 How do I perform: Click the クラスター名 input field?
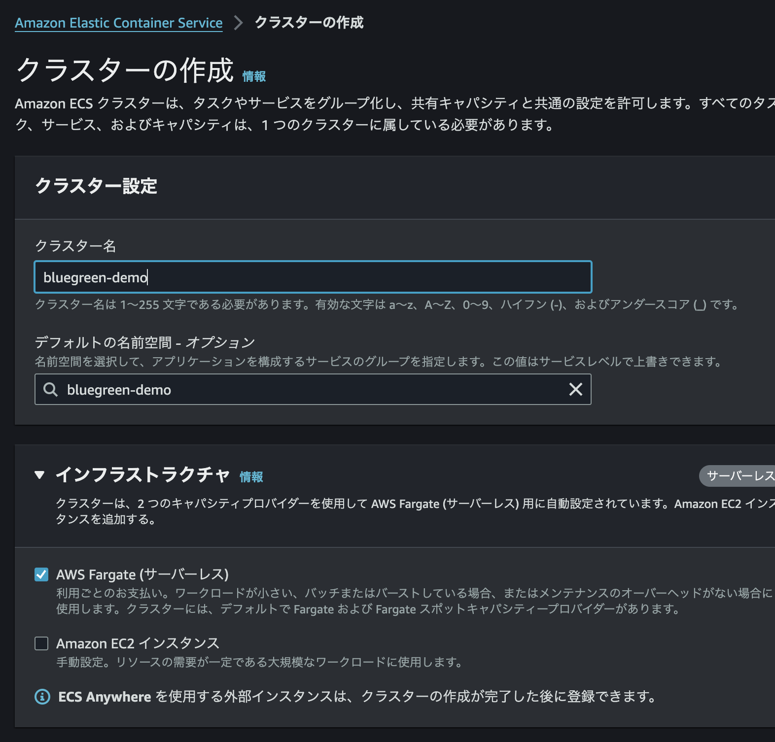click(313, 277)
